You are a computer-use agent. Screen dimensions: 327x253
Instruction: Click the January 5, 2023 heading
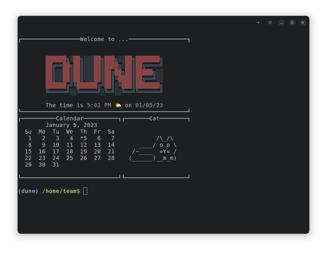click(x=71, y=125)
